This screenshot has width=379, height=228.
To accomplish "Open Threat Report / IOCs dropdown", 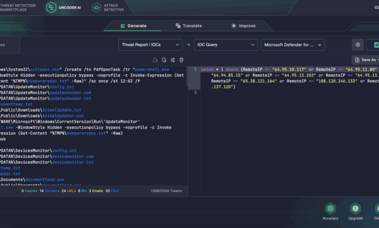I will click(x=150, y=45).
